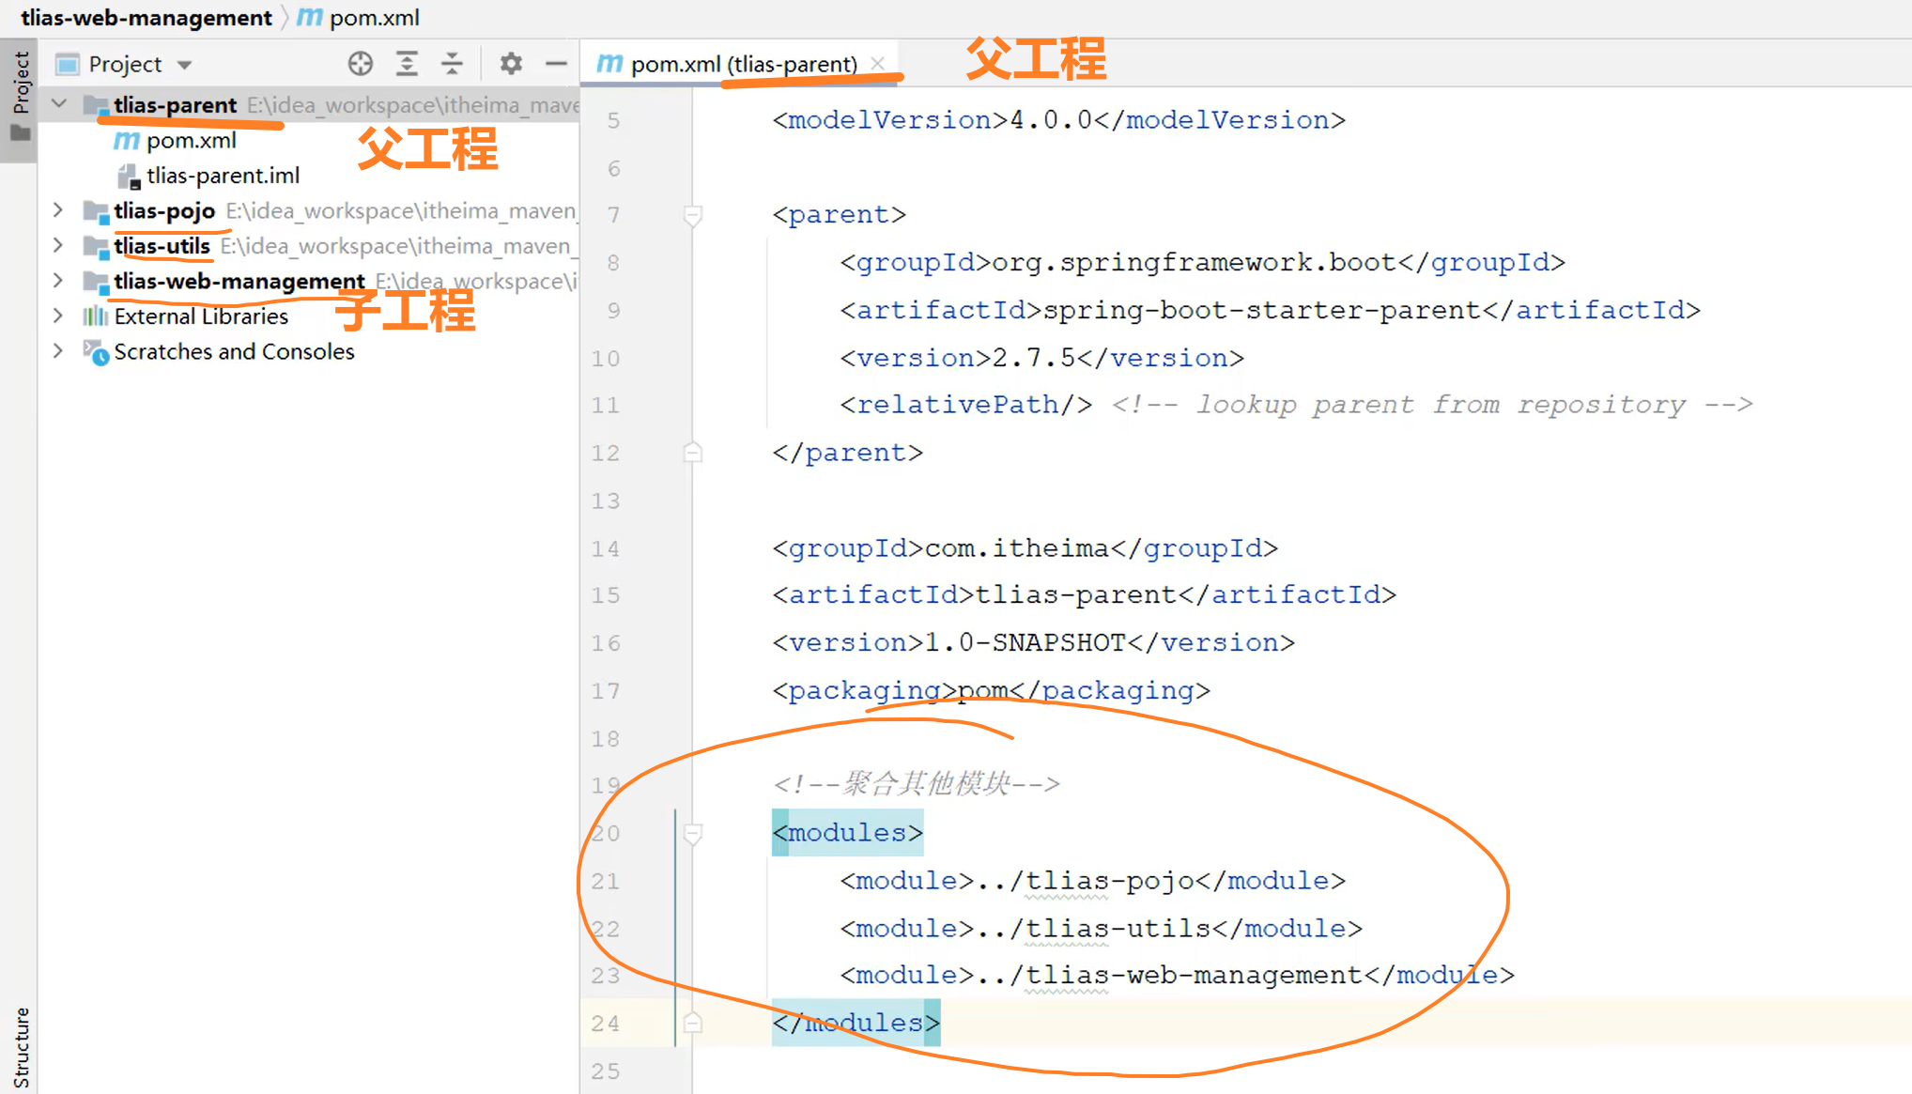Select the tlias-parent.iml file
The image size is (1912, 1094).
(x=223, y=176)
